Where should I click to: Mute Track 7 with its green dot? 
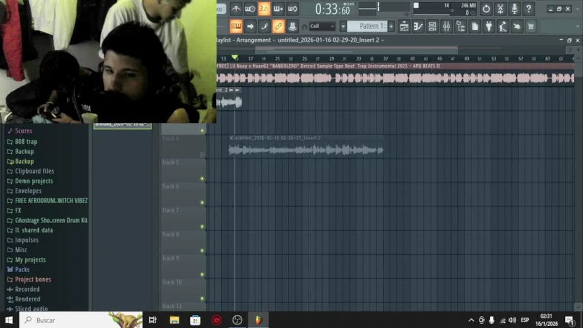pyautogui.click(x=202, y=226)
